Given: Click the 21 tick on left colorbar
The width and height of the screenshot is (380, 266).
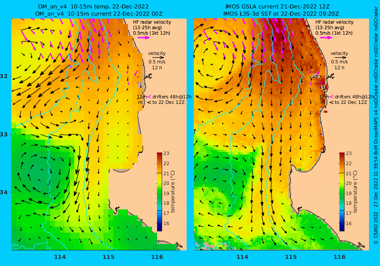Looking at the screenshot, I should pyautogui.click(x=166, y=174).
